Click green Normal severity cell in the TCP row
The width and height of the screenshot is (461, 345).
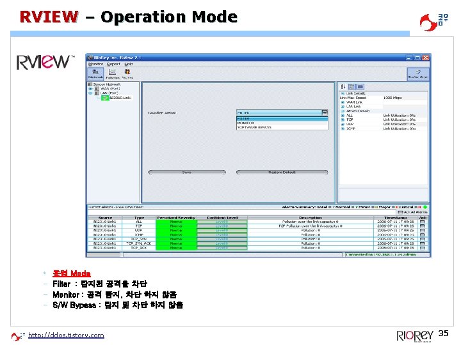pos(176,226)
